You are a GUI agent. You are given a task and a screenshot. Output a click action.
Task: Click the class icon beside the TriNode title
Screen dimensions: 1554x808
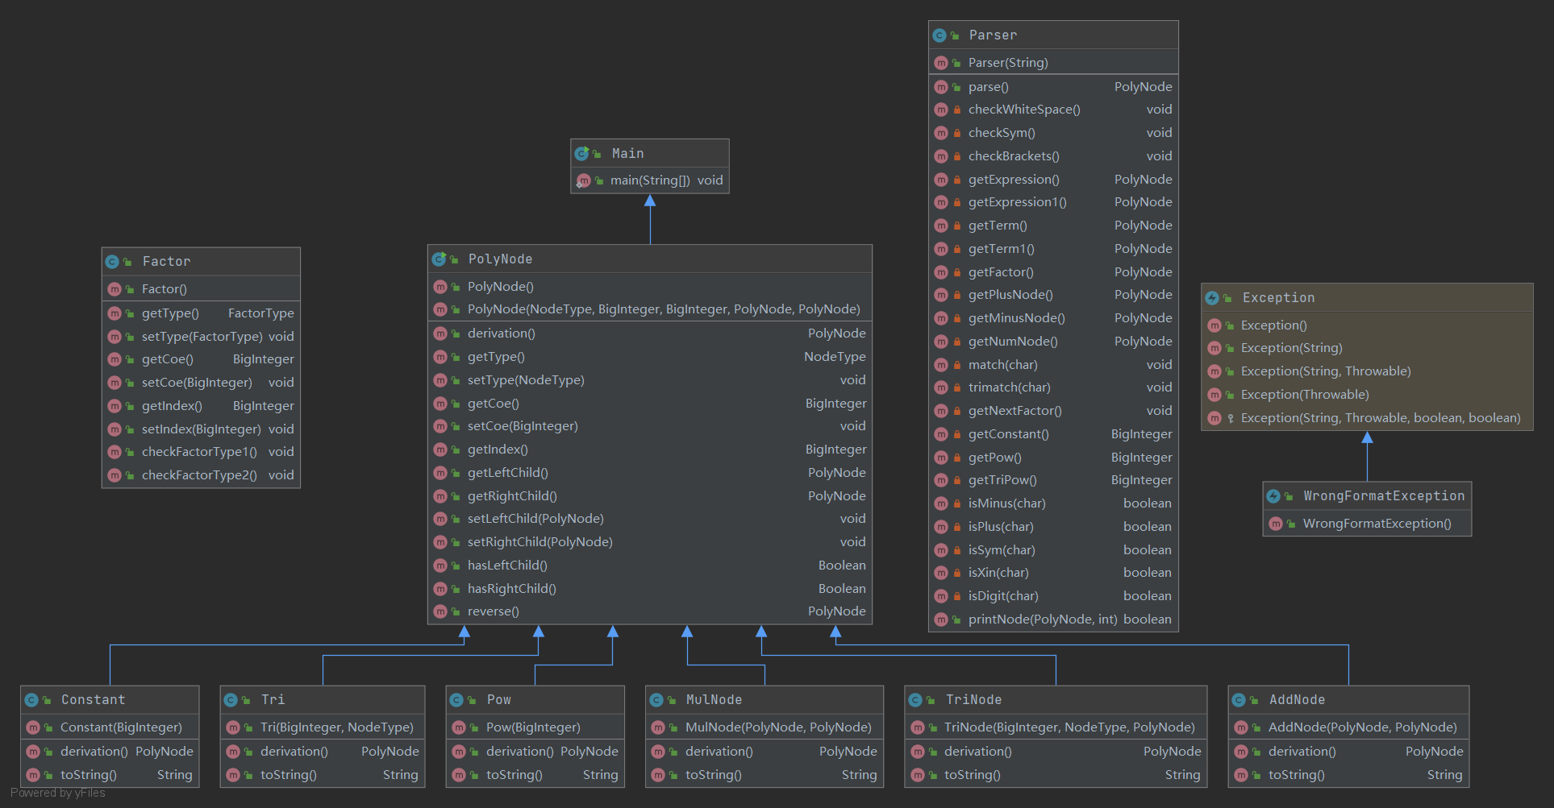tap(915, 700)
